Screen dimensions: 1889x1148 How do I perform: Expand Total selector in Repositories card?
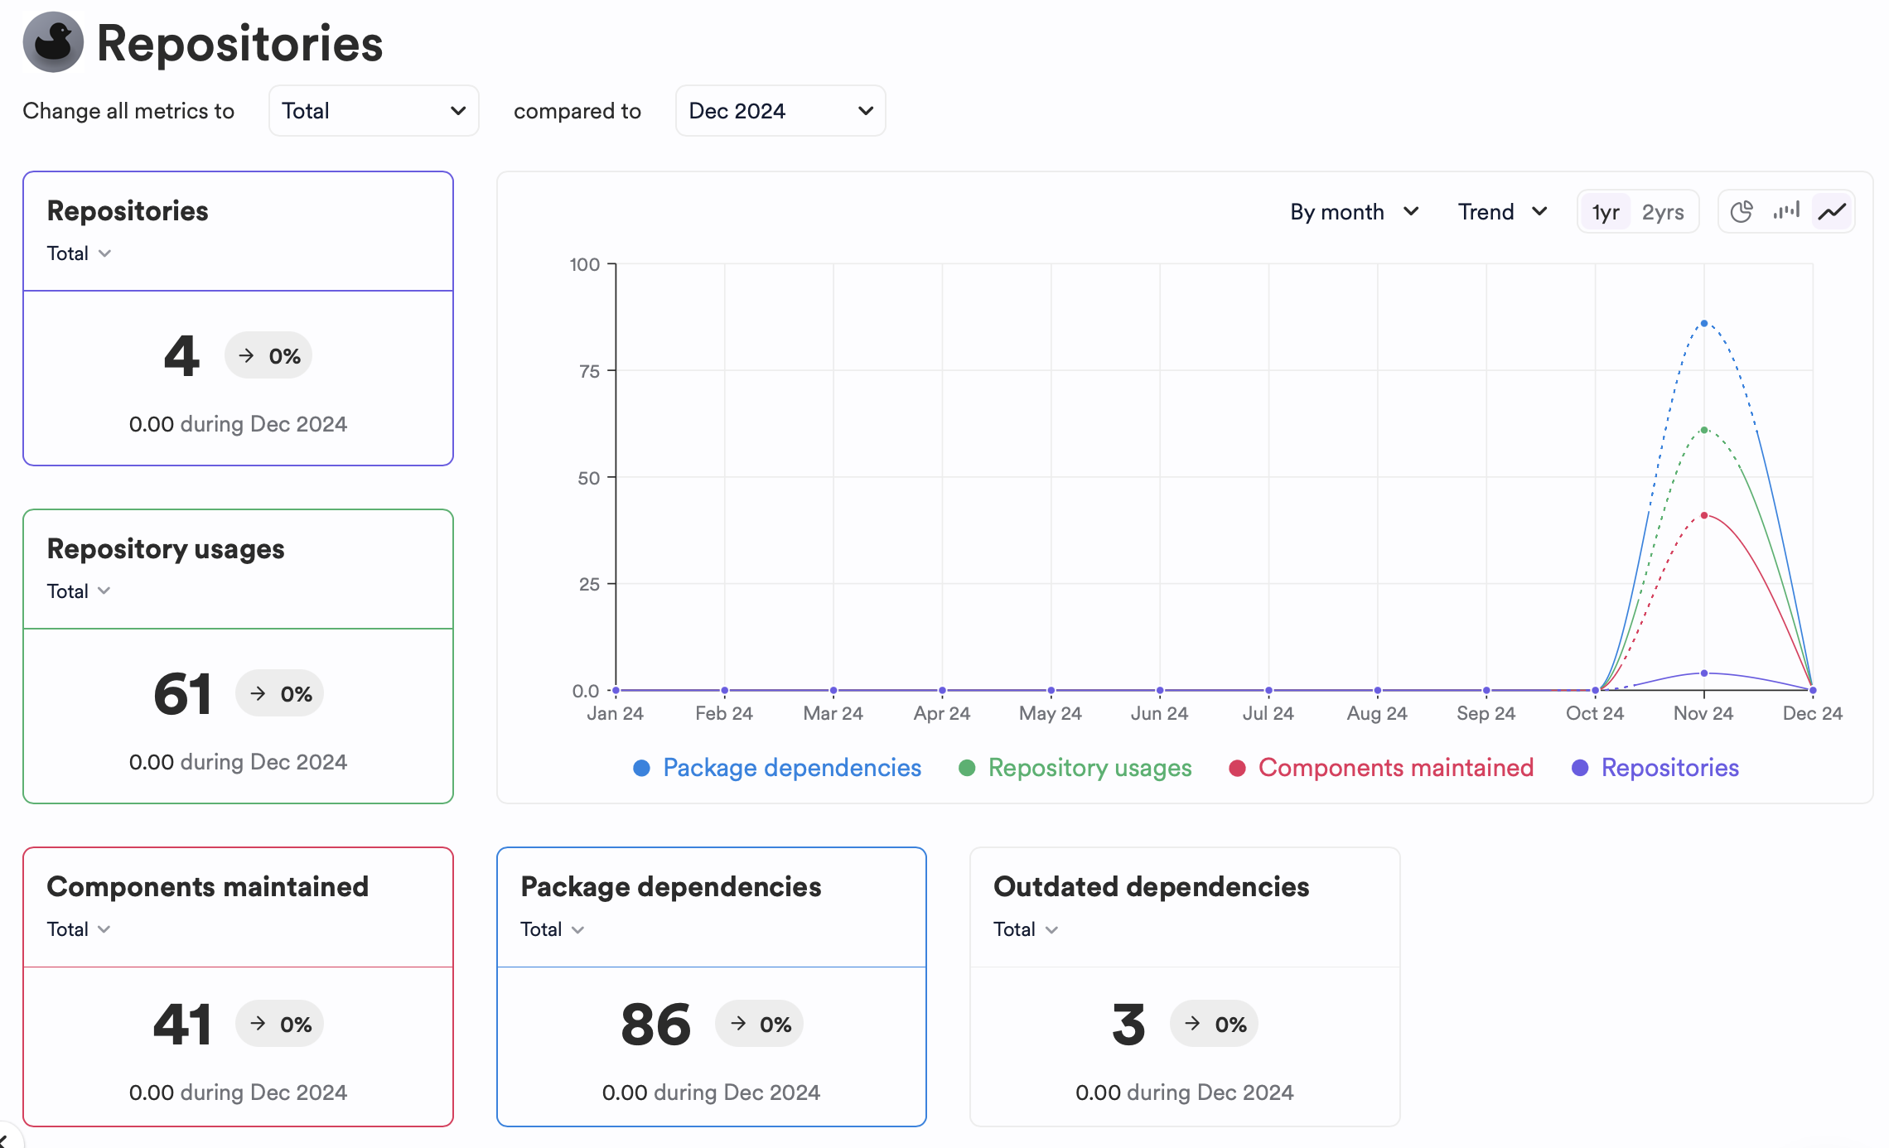[79, 253]
